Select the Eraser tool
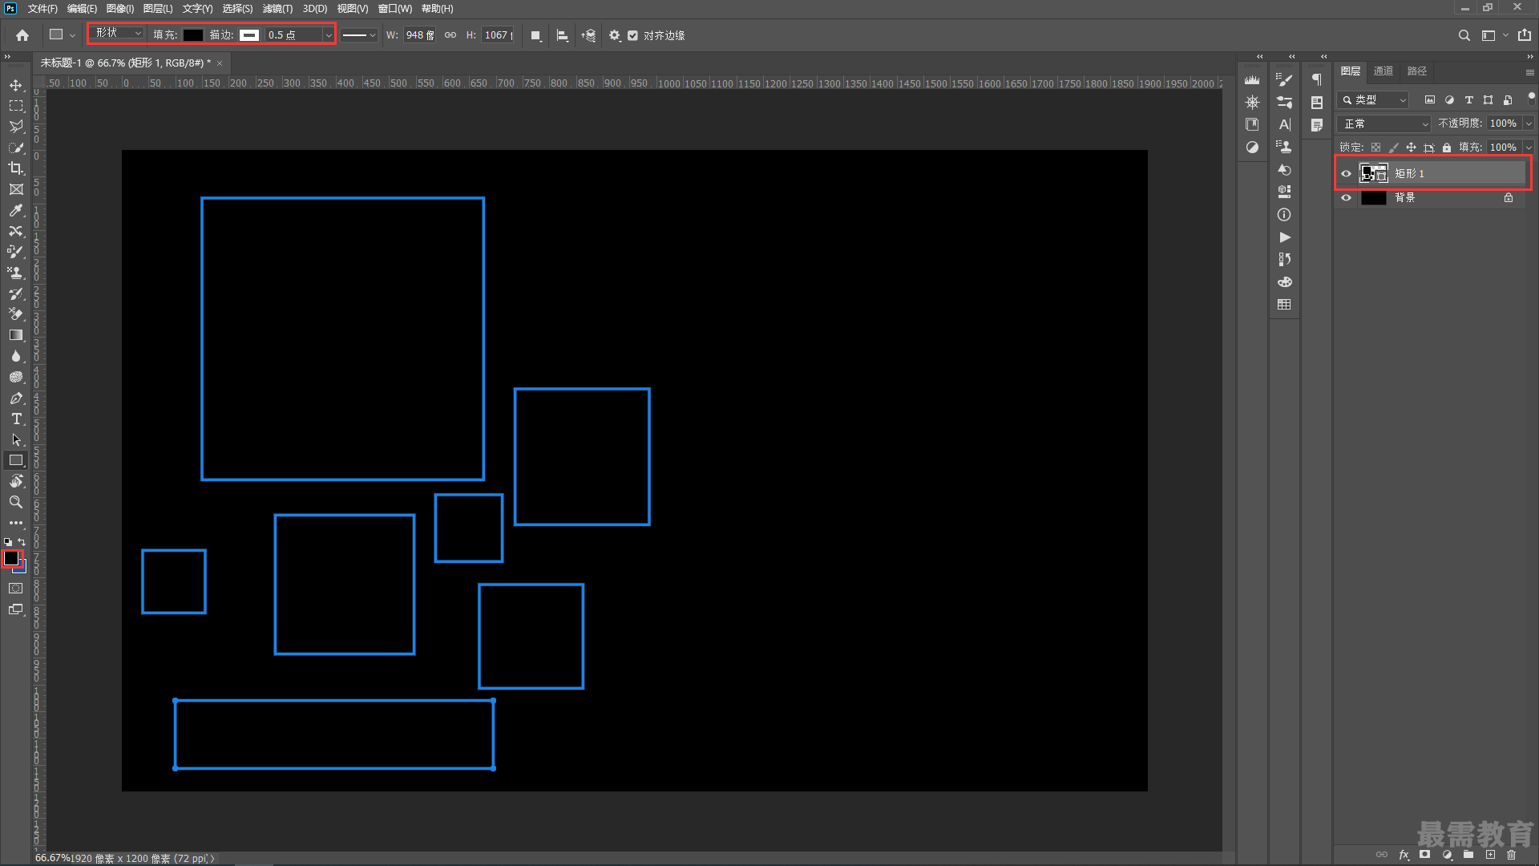 tap(16, 314)
